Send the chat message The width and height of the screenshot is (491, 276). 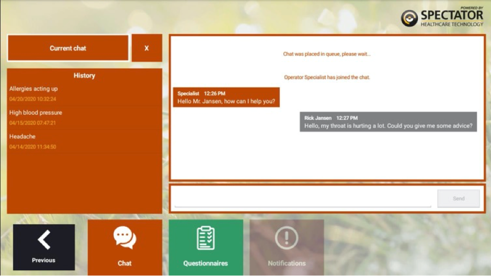(459, 198)
